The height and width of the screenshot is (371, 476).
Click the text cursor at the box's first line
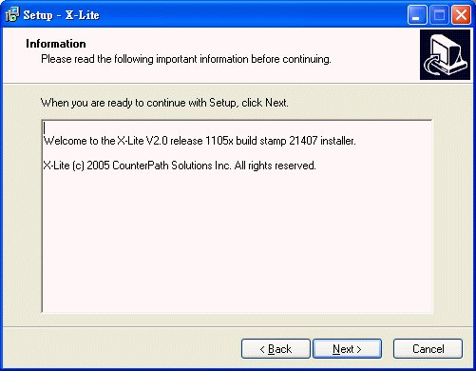[45, 127]
